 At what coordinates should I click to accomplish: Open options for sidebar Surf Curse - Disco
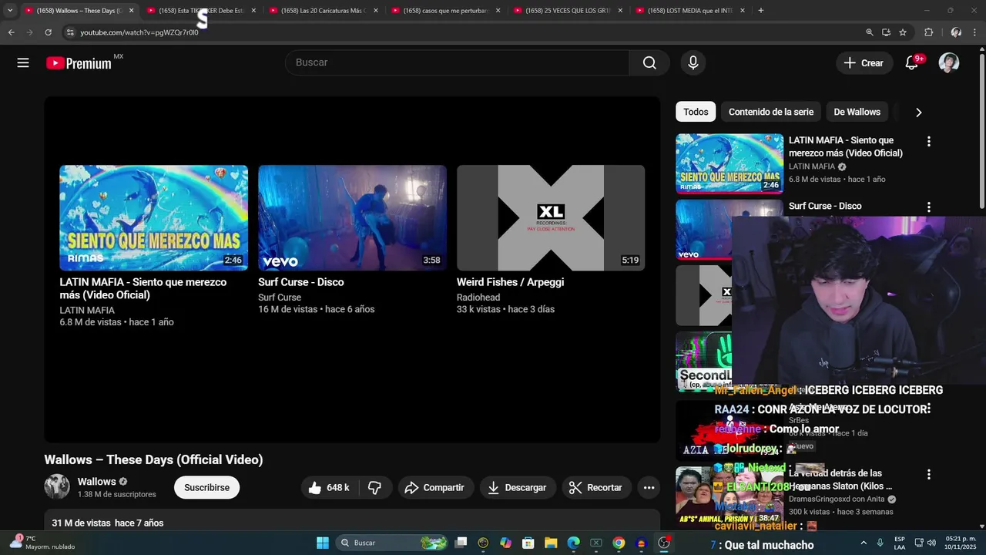coord(928,207)
